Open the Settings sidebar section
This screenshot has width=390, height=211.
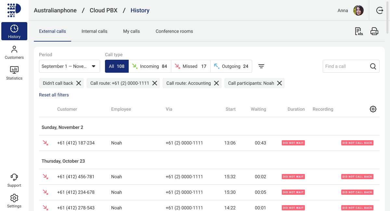14,201
